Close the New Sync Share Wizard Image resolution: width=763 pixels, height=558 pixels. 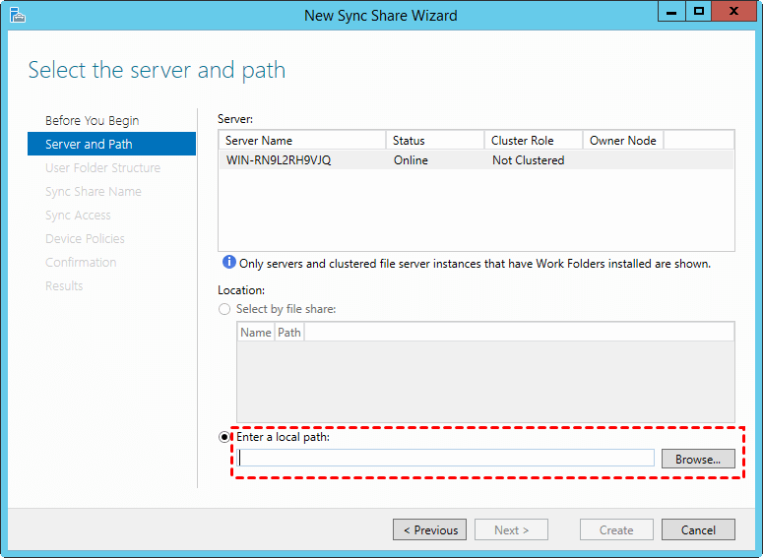click(733, 12)
